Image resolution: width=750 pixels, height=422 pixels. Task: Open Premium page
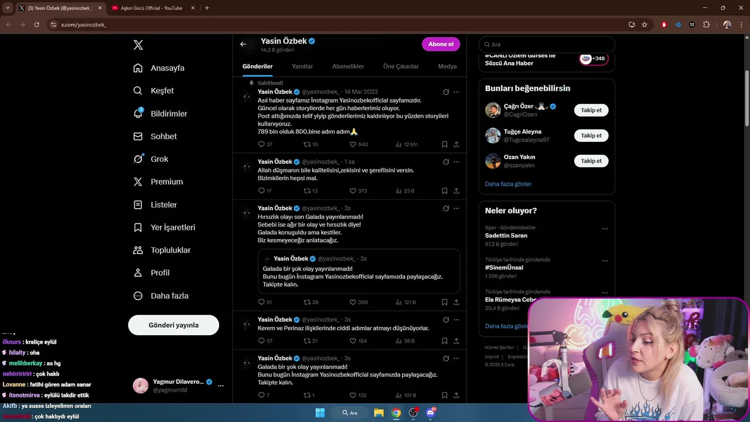click(x=158, y=182)
